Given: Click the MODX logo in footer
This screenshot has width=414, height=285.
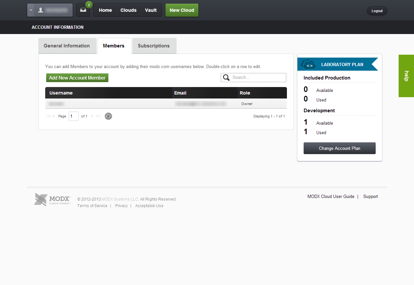Looking at the screenshot, I should pyautogui.click(x=52, y=200).
